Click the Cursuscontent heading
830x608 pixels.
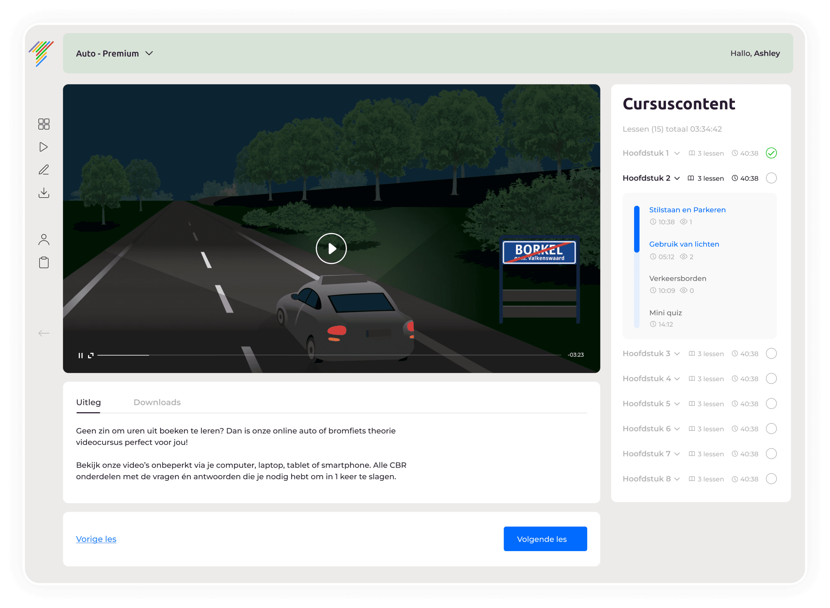click(679, 104)
